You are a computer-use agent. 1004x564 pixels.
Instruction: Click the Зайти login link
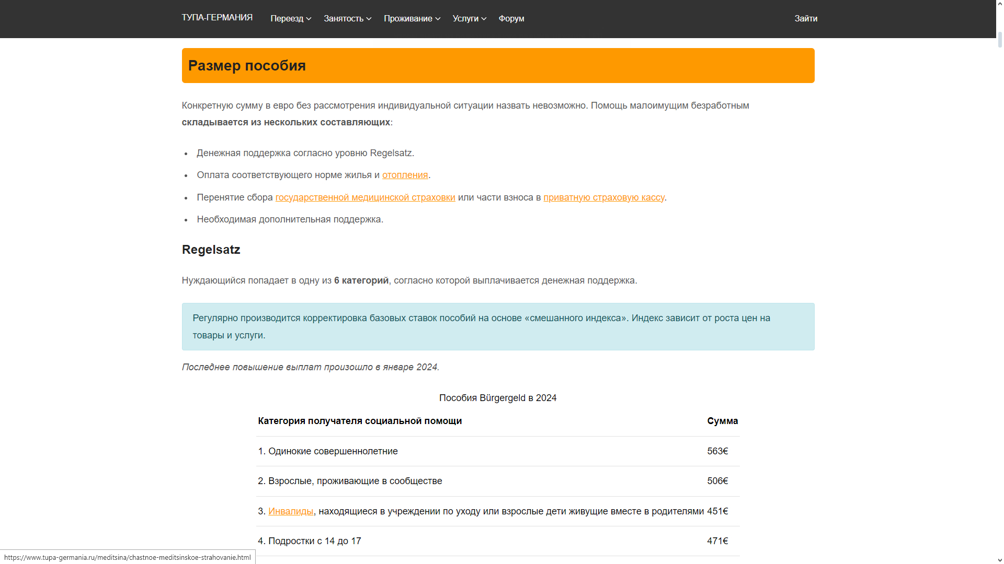coord(805,19)
